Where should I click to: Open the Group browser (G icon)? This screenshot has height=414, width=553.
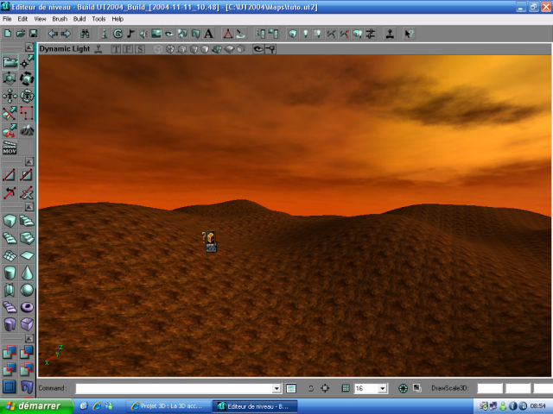click(118, 34)
